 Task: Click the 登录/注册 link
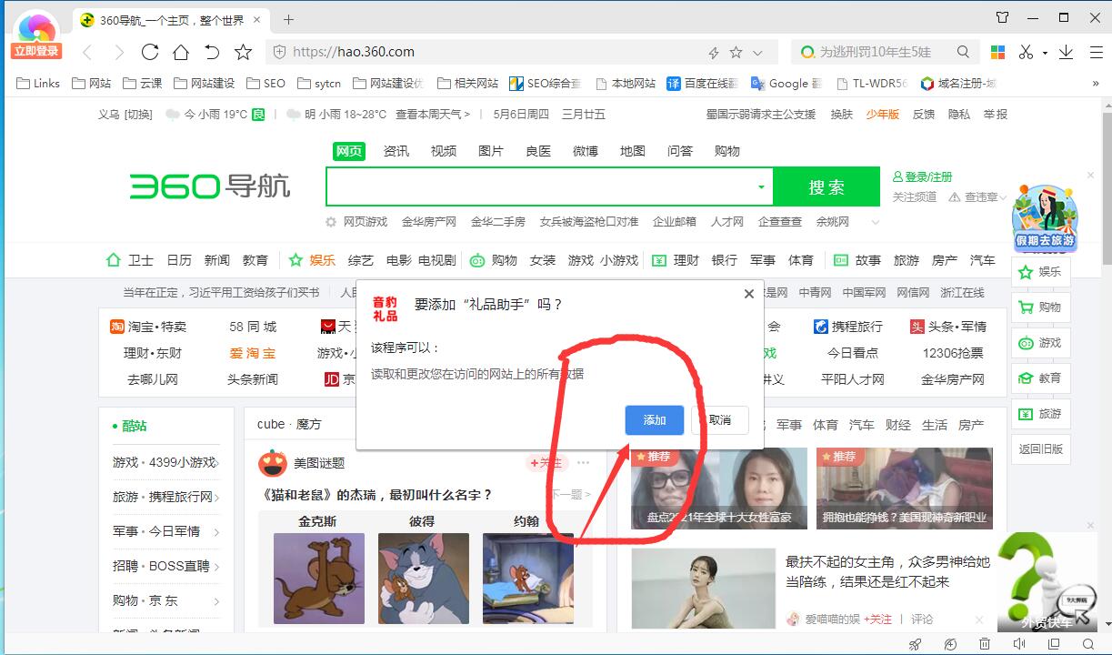(x=923, y=176)
